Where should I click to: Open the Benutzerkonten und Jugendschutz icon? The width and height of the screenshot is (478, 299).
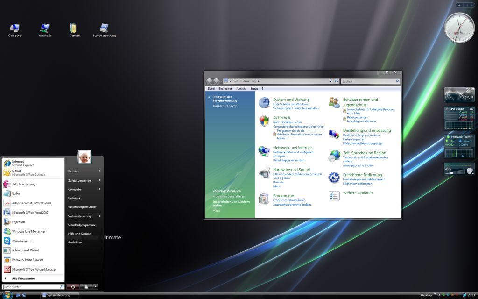tap(334, 103)
